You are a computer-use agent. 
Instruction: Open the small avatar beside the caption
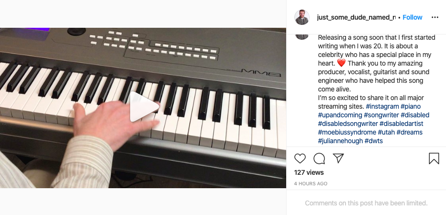pos(302,36)
